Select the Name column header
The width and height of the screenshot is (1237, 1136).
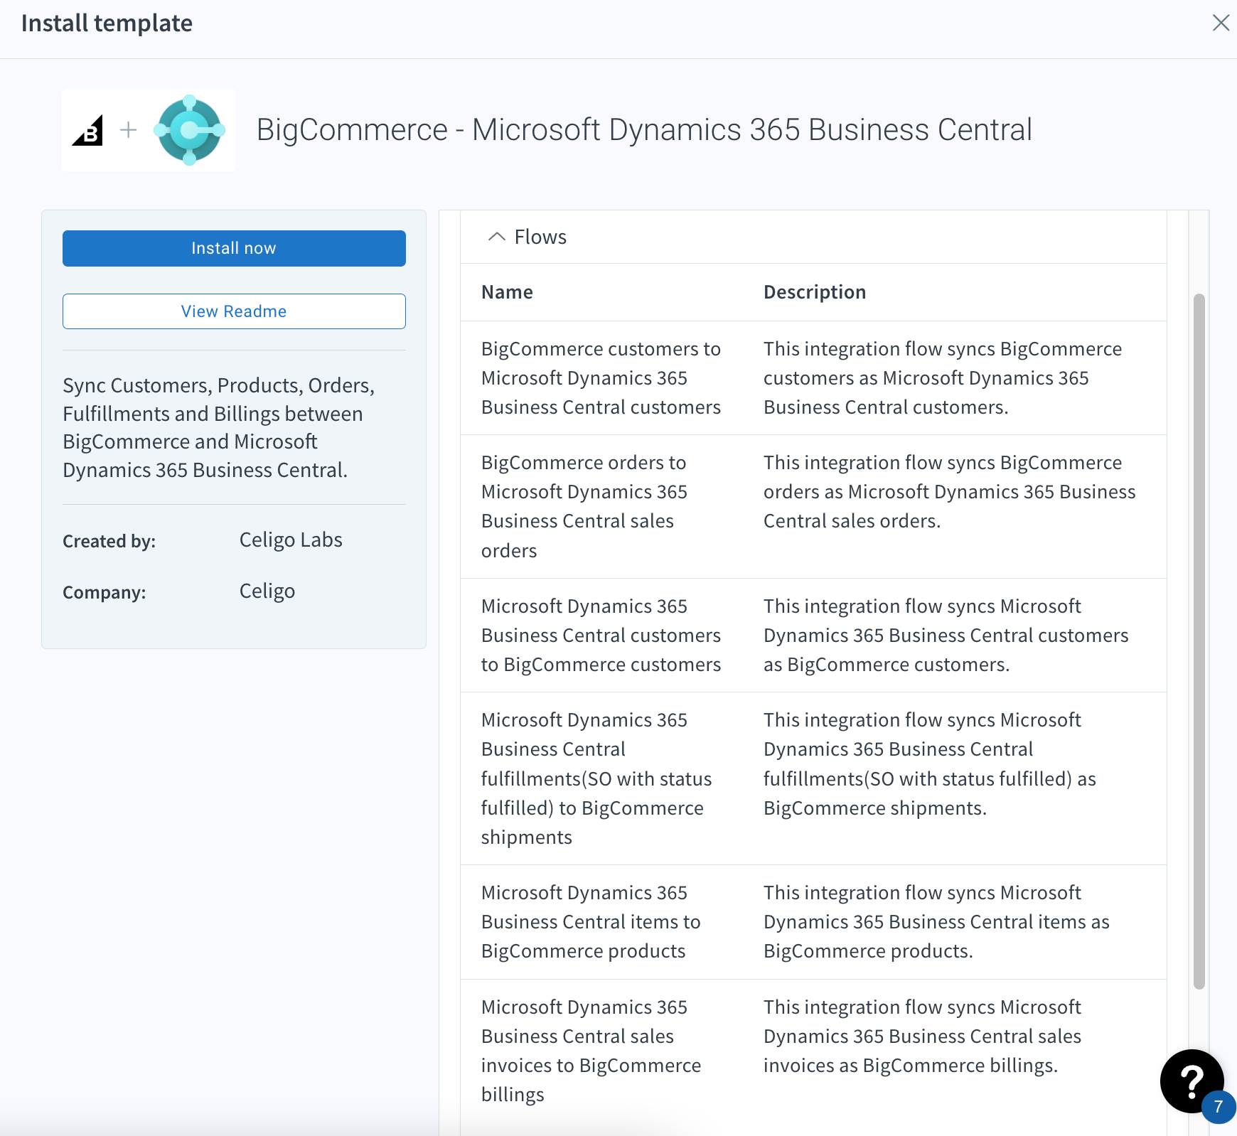(x=507, y=292)
